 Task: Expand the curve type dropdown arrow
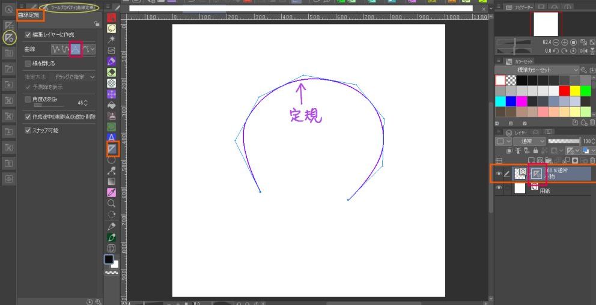93,49
